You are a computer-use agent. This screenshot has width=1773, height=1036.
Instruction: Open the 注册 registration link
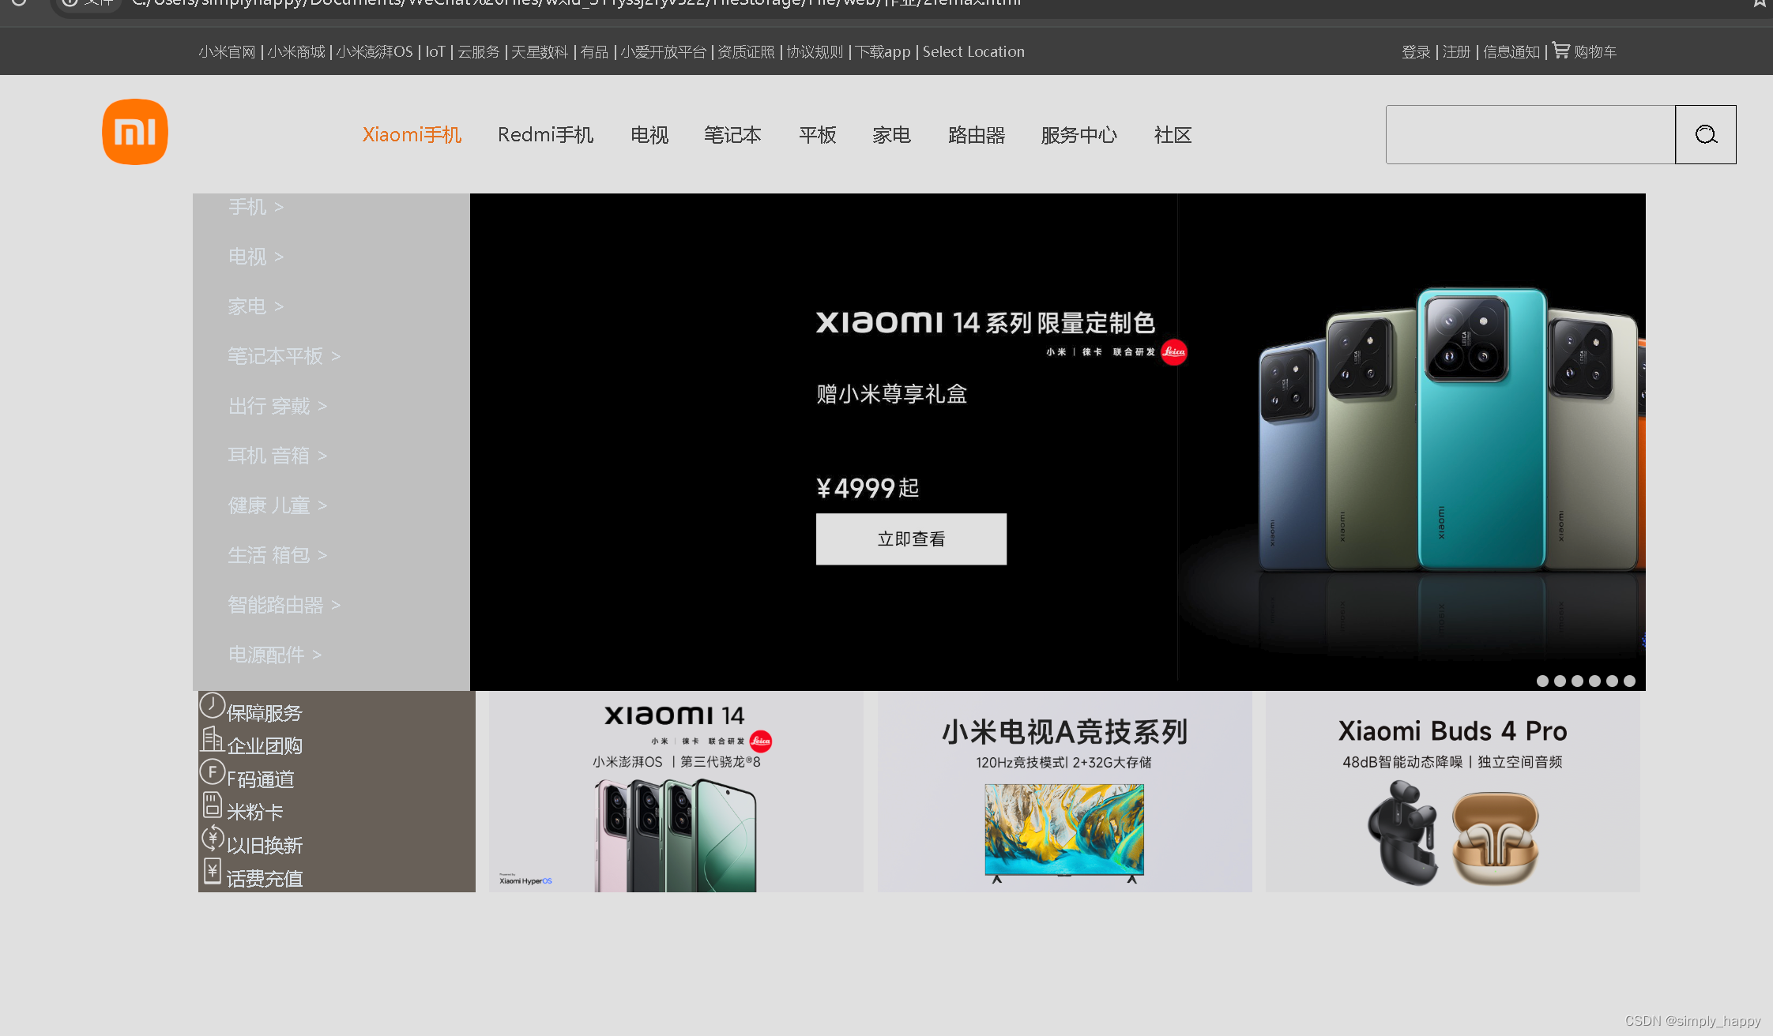[1456, 51]
